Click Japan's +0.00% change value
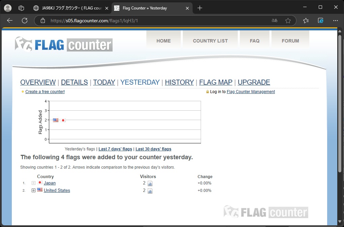344x227 pixels. point(204,183)
